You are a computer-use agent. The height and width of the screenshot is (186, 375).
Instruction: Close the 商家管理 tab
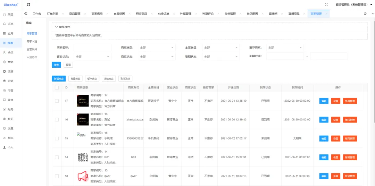[x=326, y=14]
